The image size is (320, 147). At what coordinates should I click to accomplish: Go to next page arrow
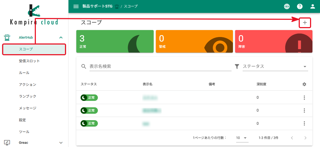305,138
